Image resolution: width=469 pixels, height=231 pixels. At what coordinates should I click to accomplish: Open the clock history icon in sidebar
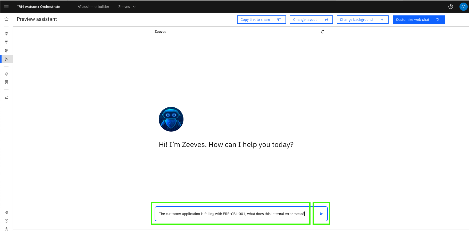[x=6, y=221]
